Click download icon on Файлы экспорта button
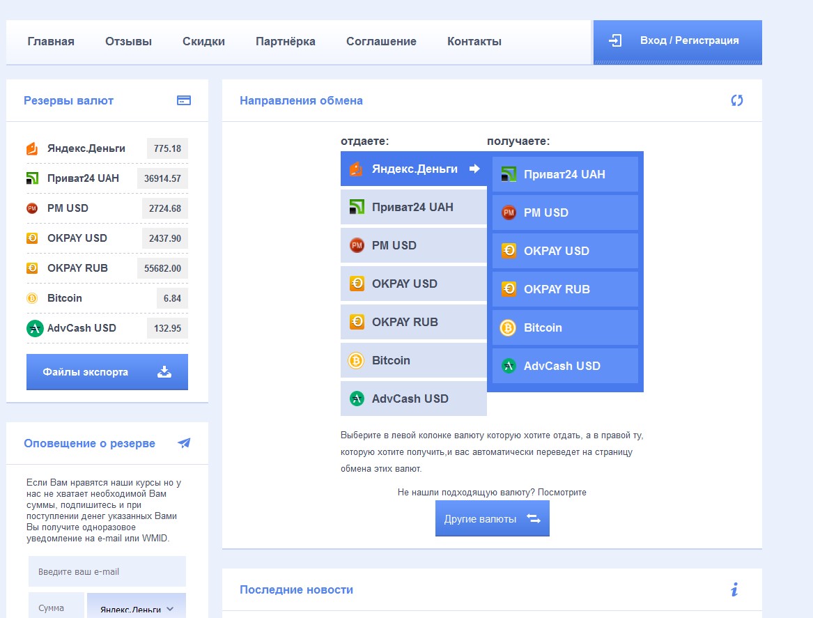Screen dimensions: 813x618 (164, 372)
